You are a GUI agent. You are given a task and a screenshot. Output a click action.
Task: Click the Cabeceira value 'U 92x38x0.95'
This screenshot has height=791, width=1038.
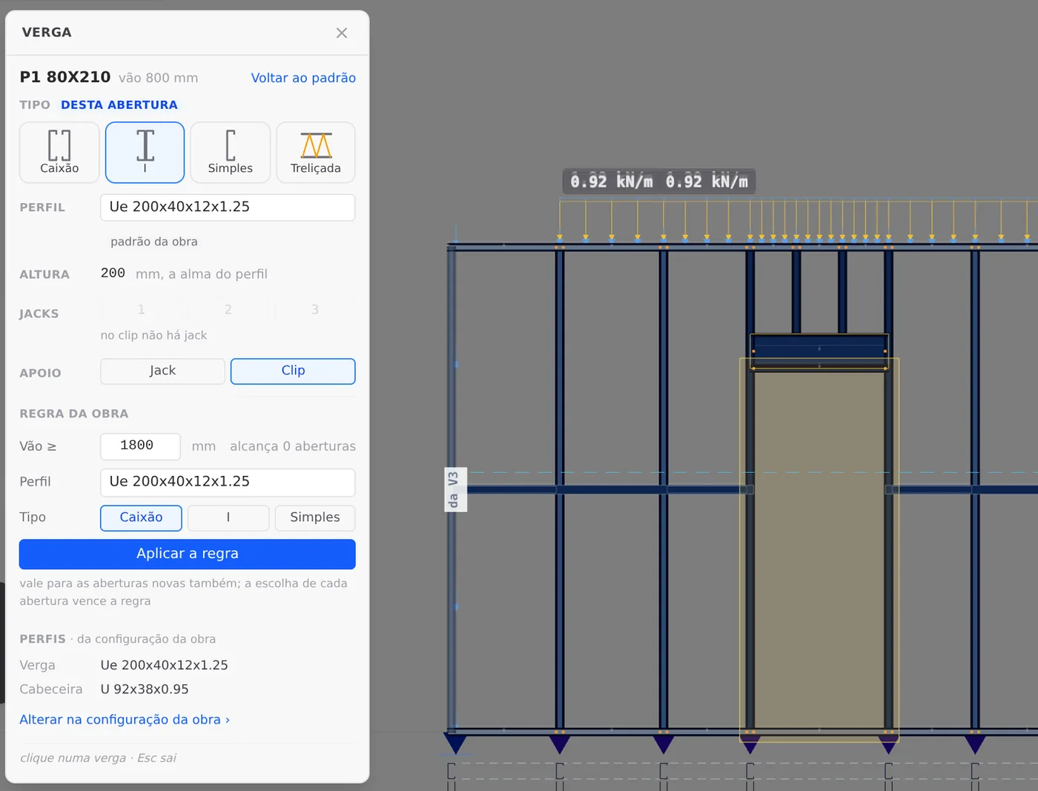[145, 689]
